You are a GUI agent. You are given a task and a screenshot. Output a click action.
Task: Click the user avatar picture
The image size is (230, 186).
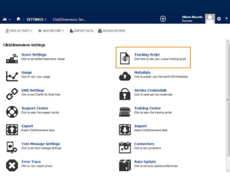[x=210, y=19]
